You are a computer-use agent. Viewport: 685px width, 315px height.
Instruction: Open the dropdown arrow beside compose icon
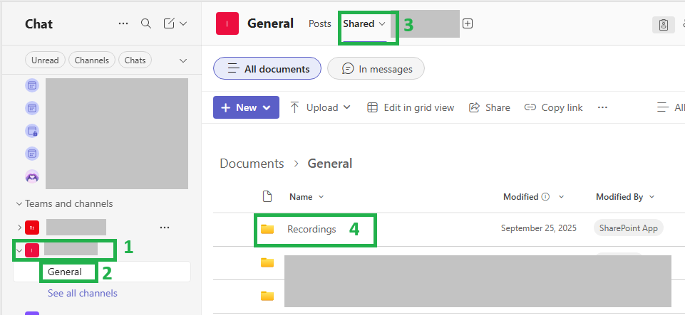pos(183,23)
